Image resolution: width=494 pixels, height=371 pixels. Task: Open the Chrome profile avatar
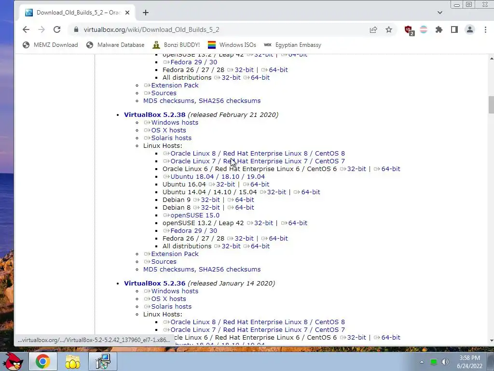[470, 29]
